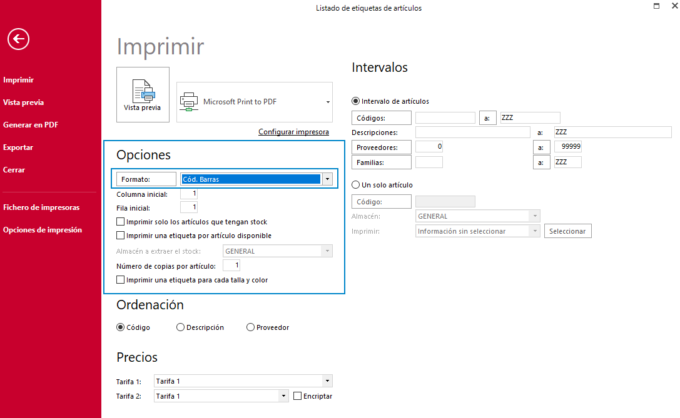Viewport: 680px width, 418px height.
Task: Enable printing only articles with stock
Action: coord(121,222)
